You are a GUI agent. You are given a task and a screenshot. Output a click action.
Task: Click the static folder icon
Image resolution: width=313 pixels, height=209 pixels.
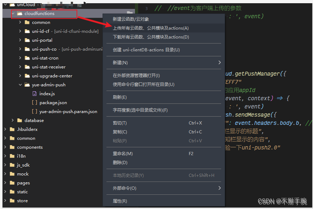click(x=12, y=192)
